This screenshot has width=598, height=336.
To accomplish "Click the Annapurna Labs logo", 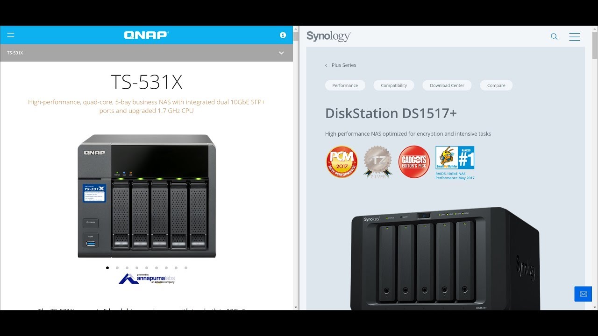I will (147, 279).
